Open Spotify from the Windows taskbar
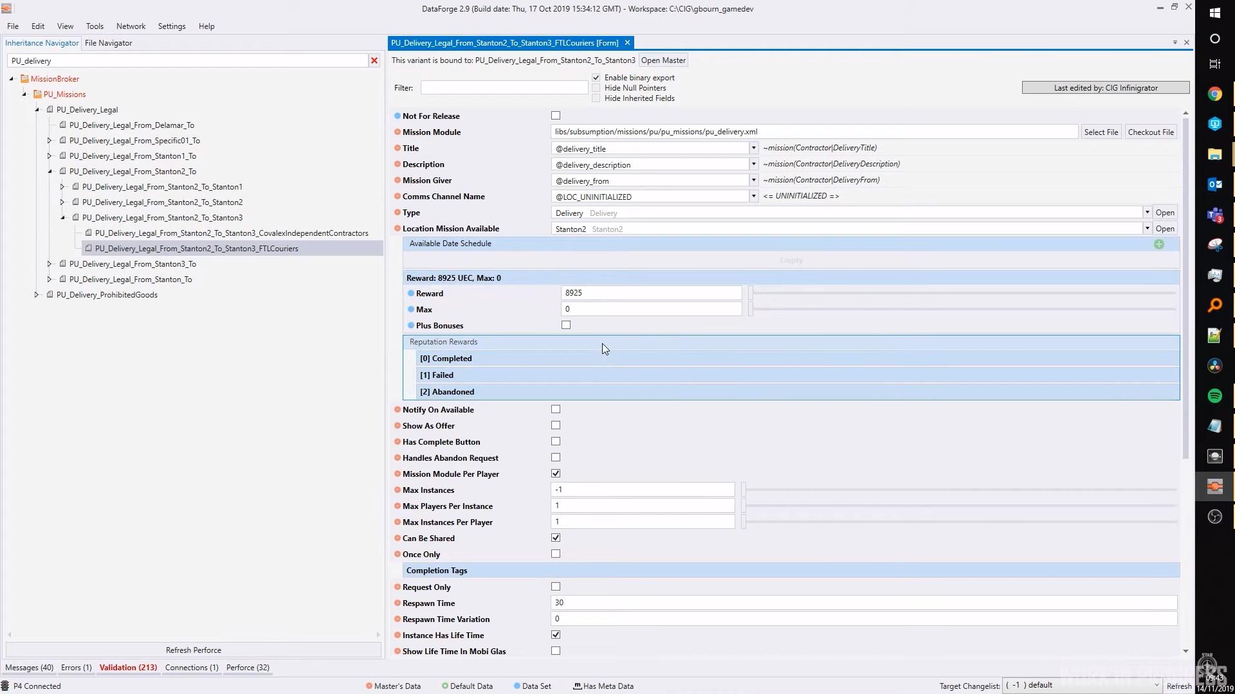Viewport: 1235px width, 694px height. [x=1214, y=396]
